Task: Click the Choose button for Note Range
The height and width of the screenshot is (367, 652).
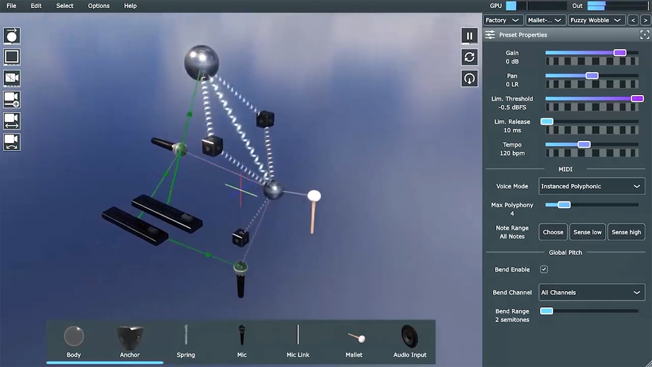Action: [553, 232]
